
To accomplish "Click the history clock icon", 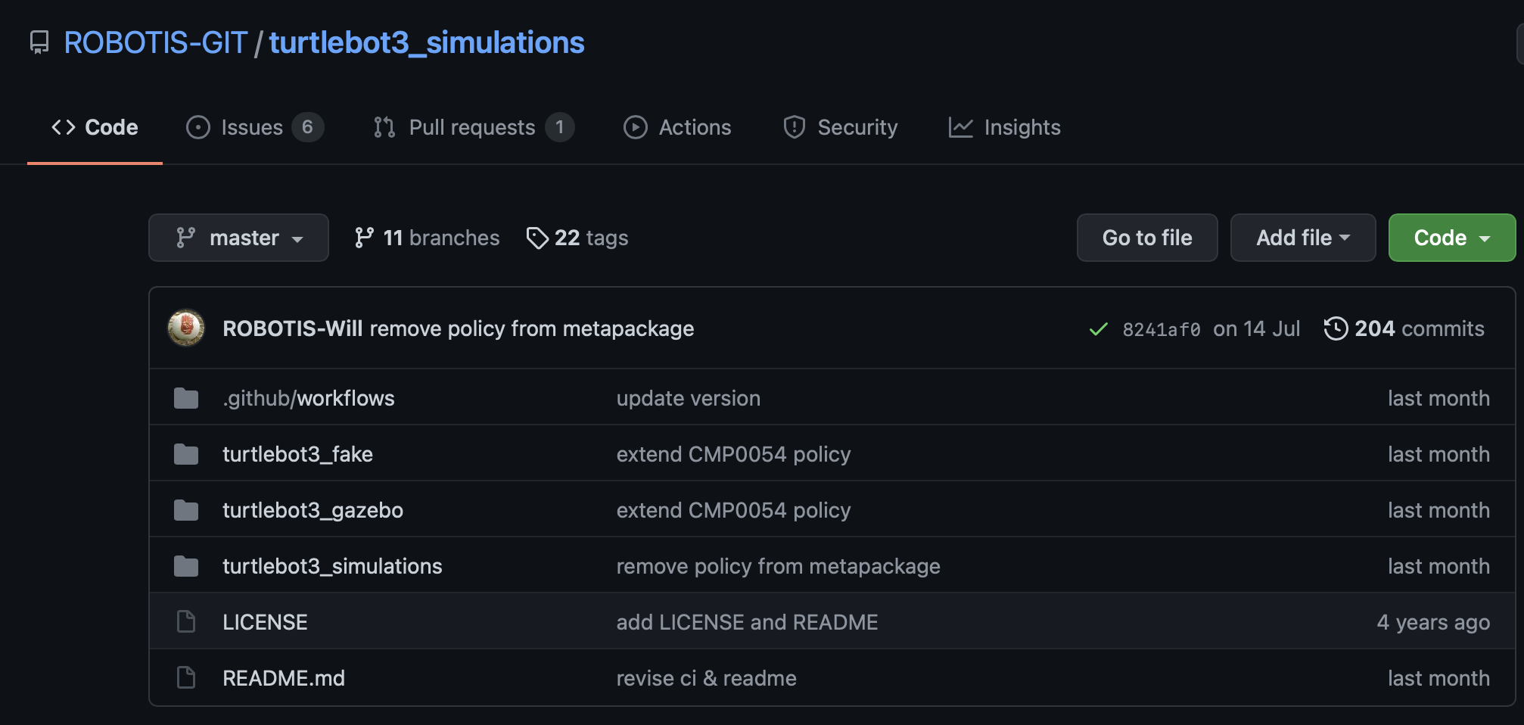I will [1336, 328].
